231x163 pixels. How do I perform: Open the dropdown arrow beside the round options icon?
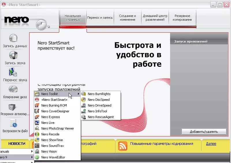(49, 27)
